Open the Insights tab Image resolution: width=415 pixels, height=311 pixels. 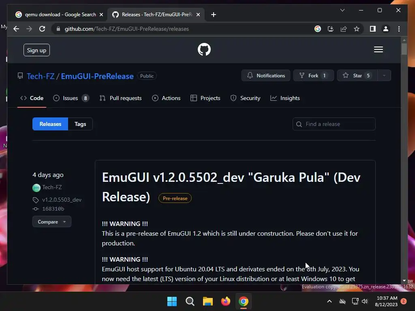(285, 98)
